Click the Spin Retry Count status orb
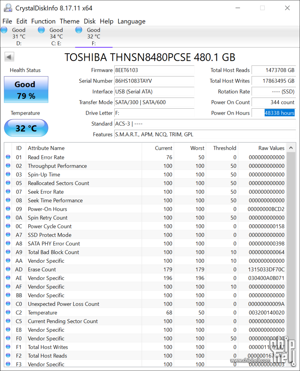This screenshot has width=300, height=371. 8,217
